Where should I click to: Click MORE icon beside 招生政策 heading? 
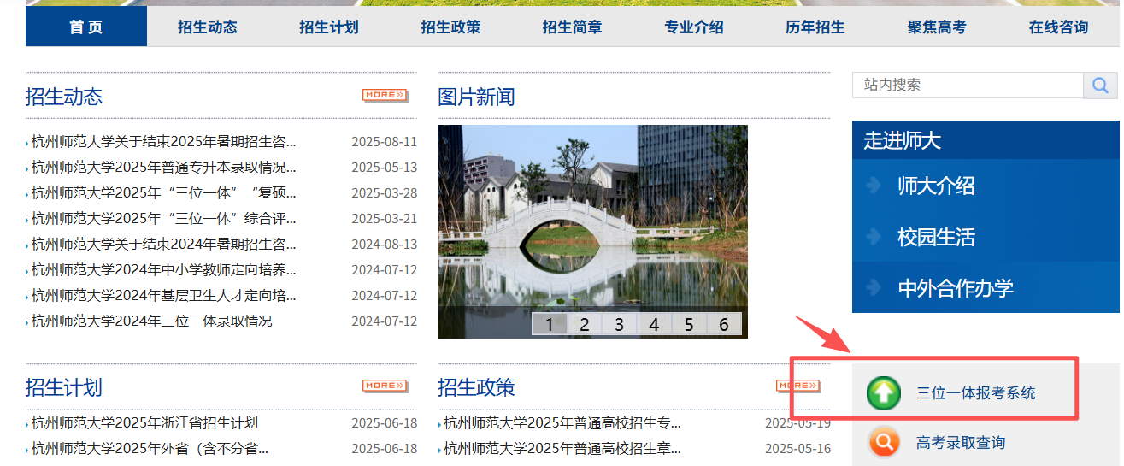coord(797,386)
